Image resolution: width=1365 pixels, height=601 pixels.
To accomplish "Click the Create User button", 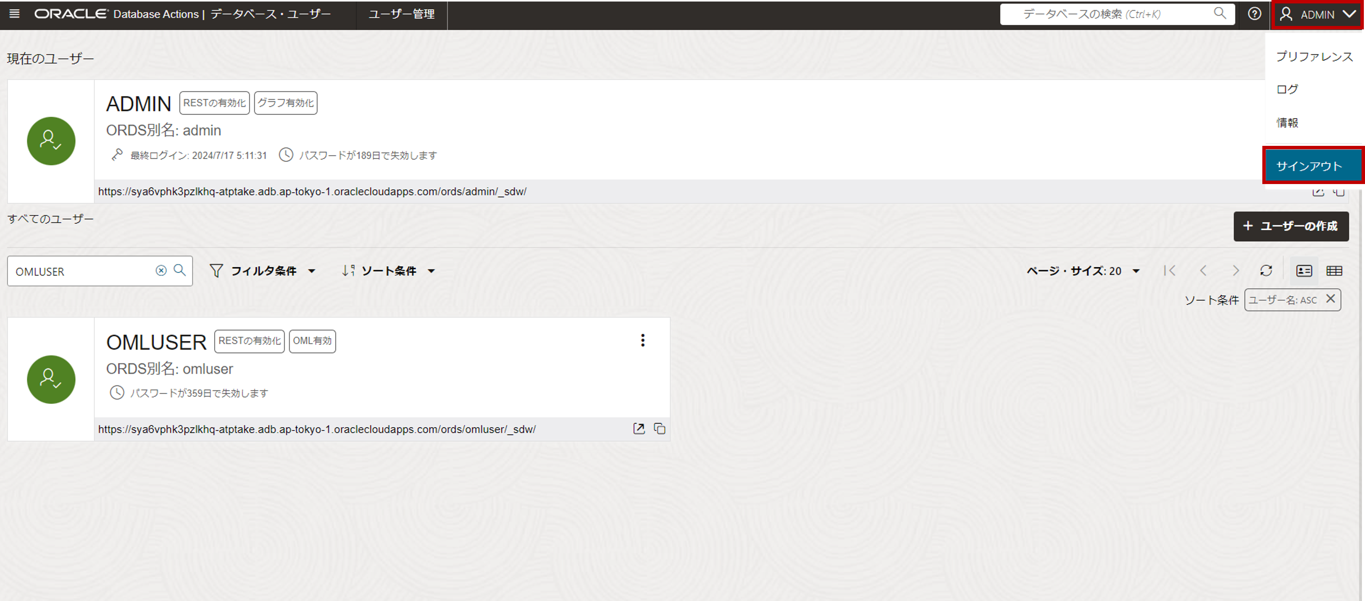I will point(1291,226).
